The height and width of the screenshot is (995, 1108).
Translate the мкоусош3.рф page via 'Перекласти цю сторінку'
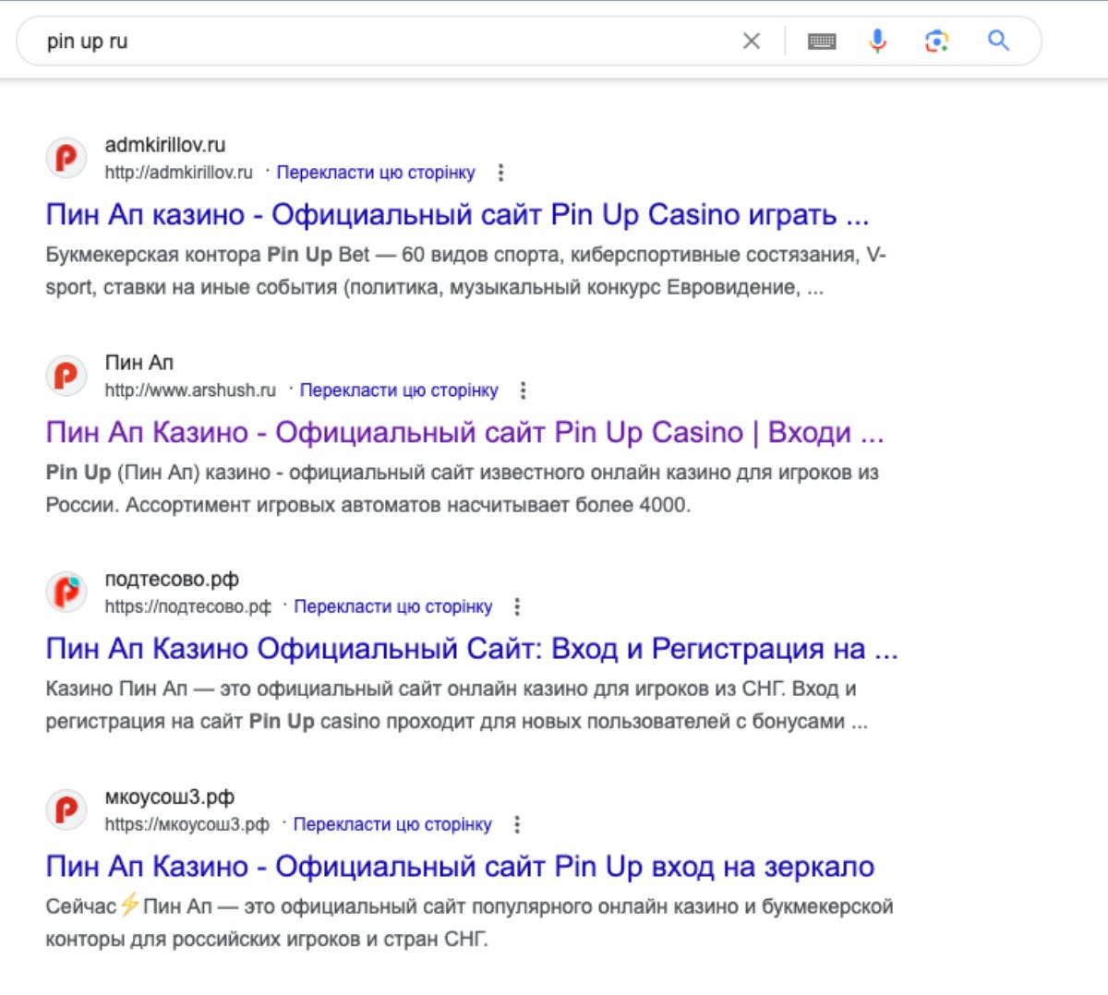coord(392,824)
